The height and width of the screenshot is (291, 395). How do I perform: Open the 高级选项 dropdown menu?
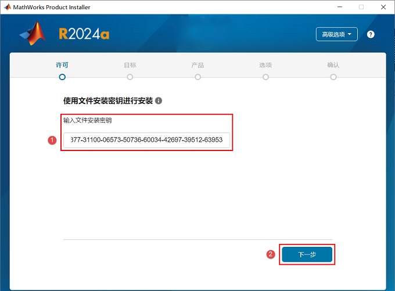(x=336, y=34)
